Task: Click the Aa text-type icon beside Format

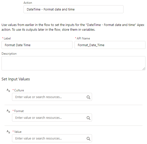Action: coord(8,111)
